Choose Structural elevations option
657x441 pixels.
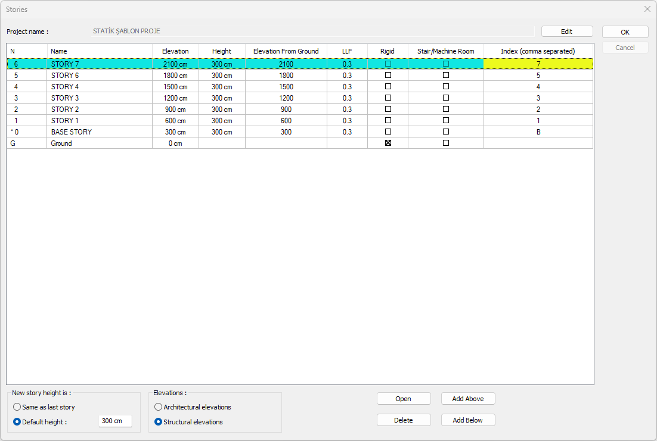(159, 422)
